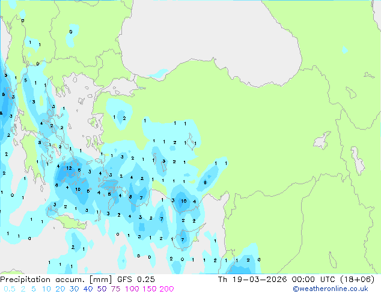Pick the 5 mm legend color label

[34, 289]
